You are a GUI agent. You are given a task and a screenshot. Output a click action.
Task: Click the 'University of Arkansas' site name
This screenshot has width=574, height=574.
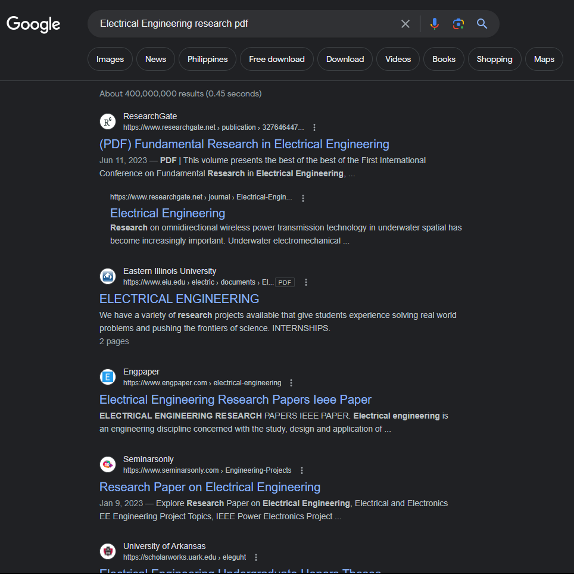[164, 546]
